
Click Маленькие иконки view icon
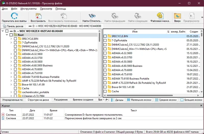point(129,100)
